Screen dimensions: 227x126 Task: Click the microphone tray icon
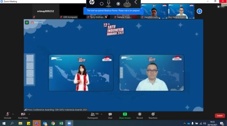(x=192, y=123)
